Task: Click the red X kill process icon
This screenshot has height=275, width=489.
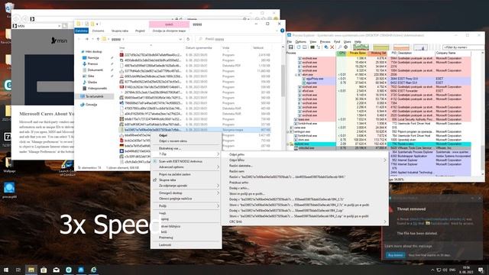Action: click(332, 47)
